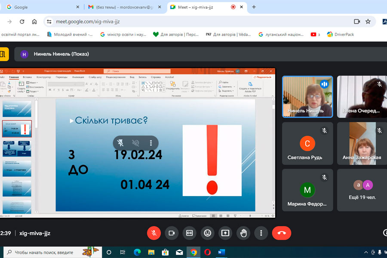The height and width of the screenshot is (258, 387).
Task: Switch to the Gmail (без темы) tab
Action: click(x=123, y=7)
